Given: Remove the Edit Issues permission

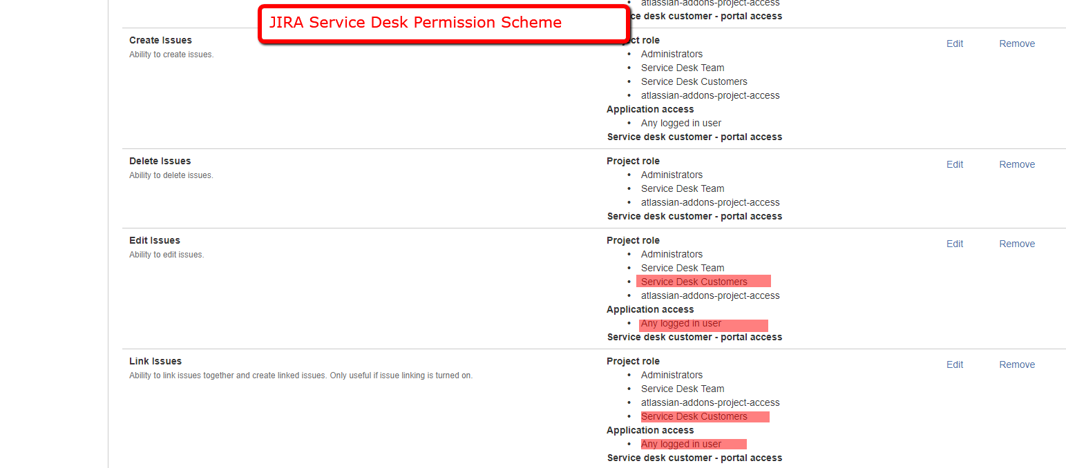Looking at the screenshot, I should point(1017,244).
